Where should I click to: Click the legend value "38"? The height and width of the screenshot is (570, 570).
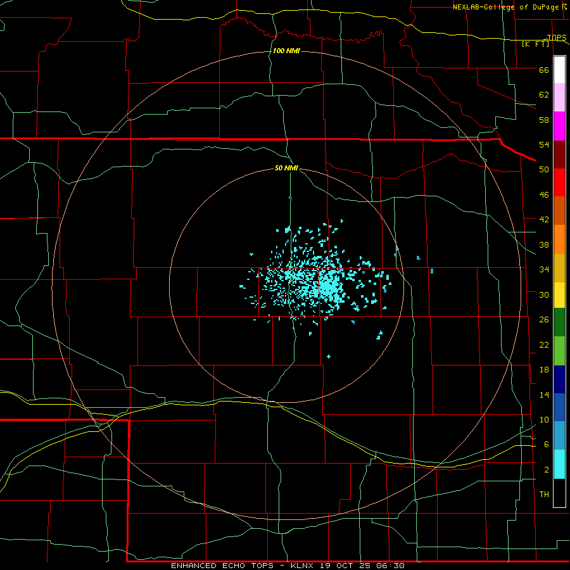(x=544, y=244)
